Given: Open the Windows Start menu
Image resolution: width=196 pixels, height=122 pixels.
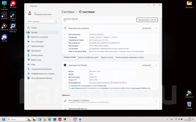Looking at the screenshot, I should point(4,119).
